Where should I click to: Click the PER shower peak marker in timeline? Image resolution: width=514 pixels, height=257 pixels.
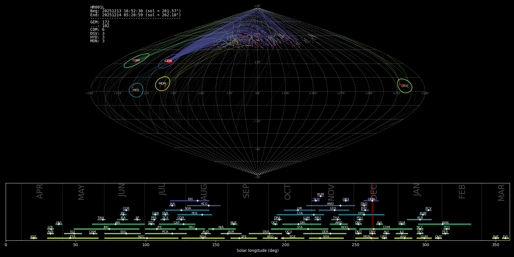(x=202, y=215)
